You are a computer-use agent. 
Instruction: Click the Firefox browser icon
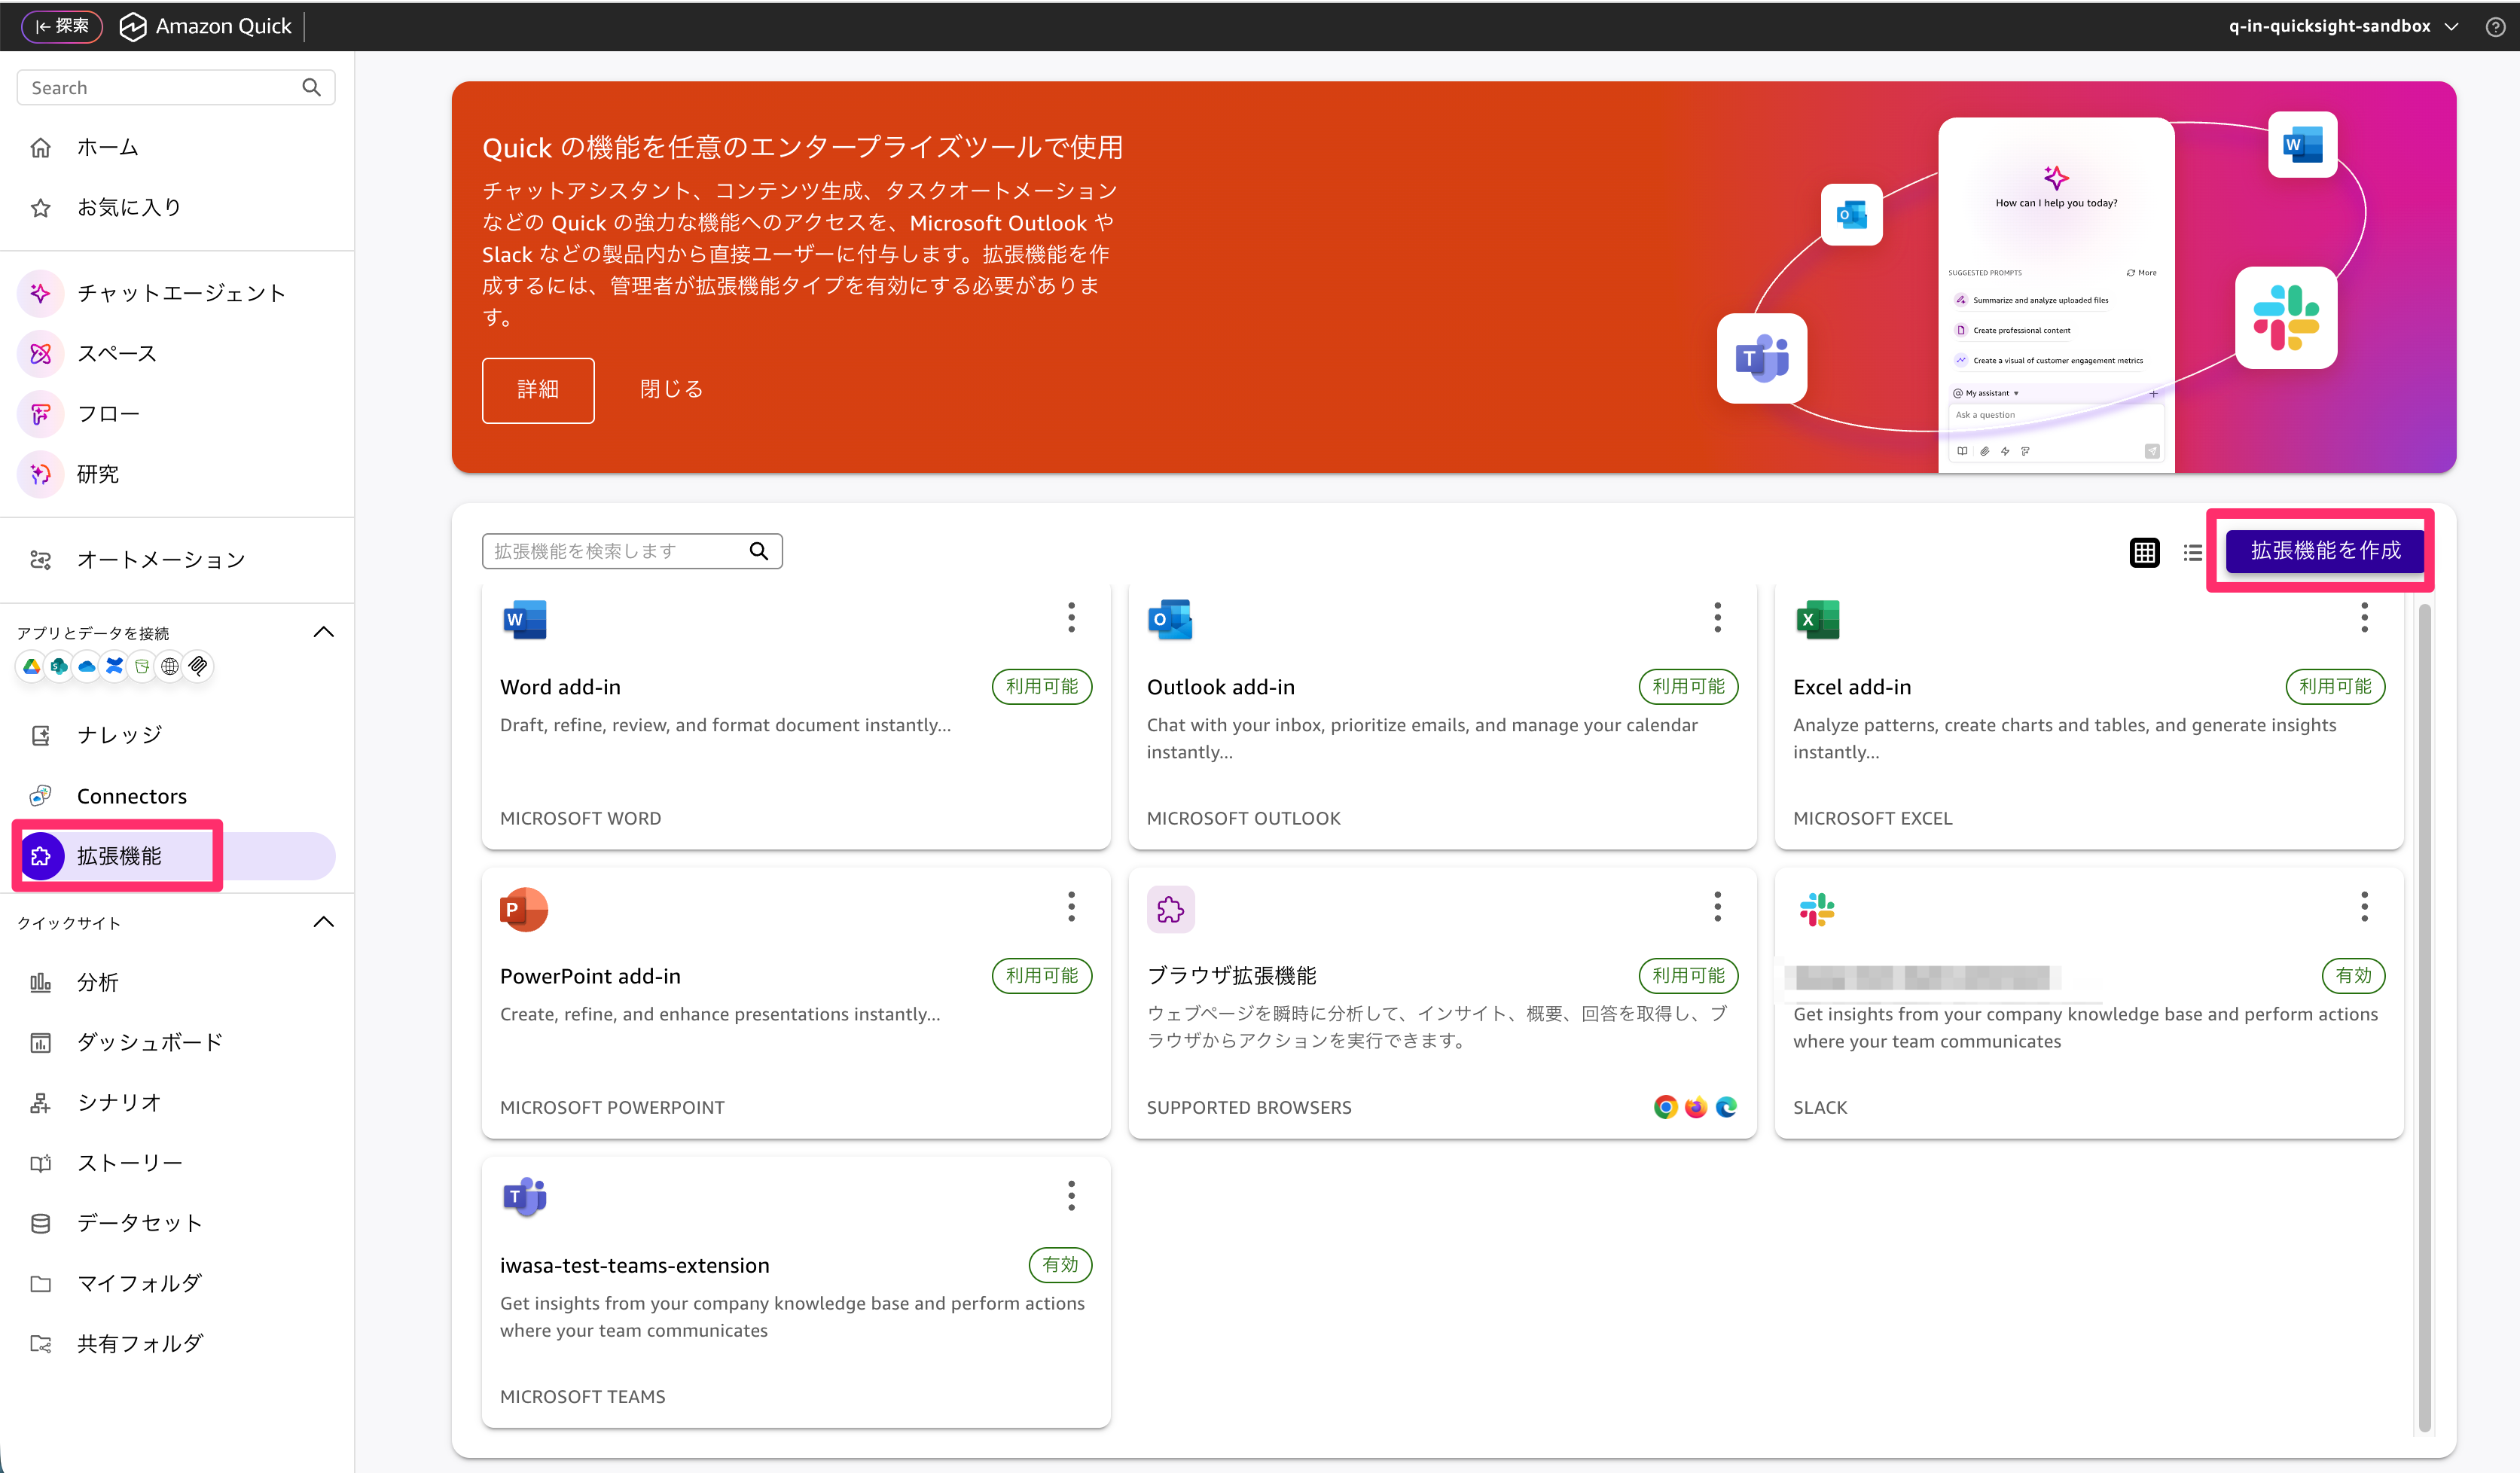point(1696,1107)
